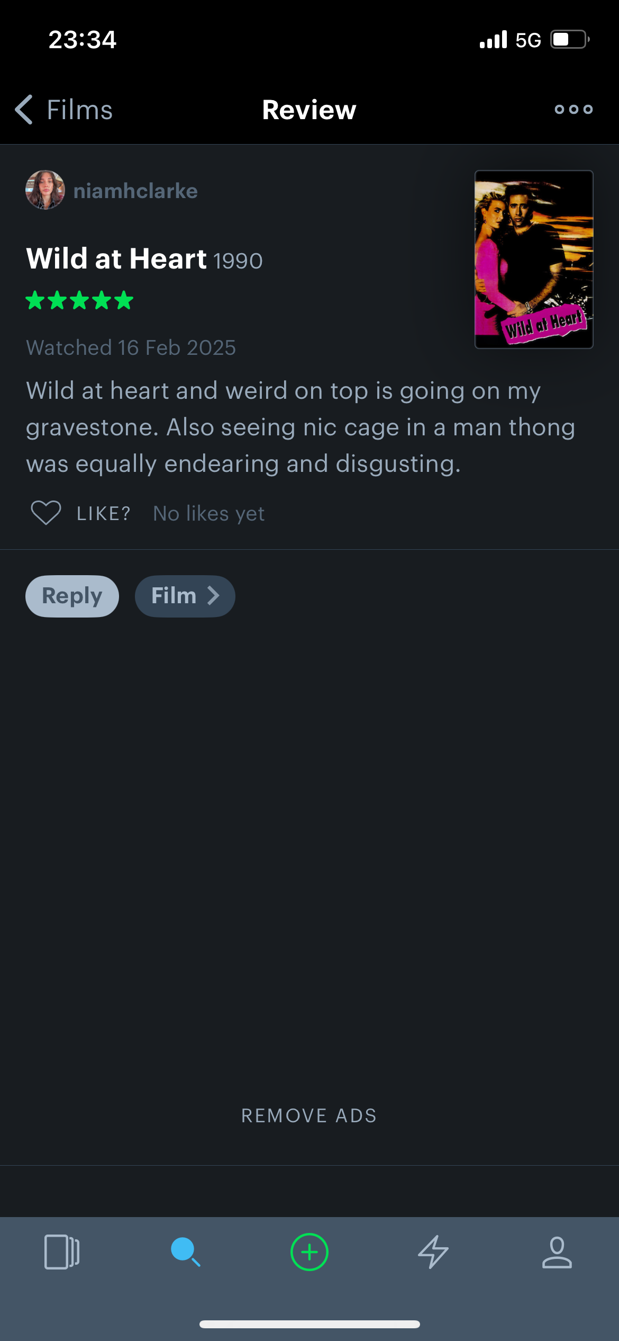The image size is (619, 1341).
Task: Tap the Reply button
Action: click(72, 596)
